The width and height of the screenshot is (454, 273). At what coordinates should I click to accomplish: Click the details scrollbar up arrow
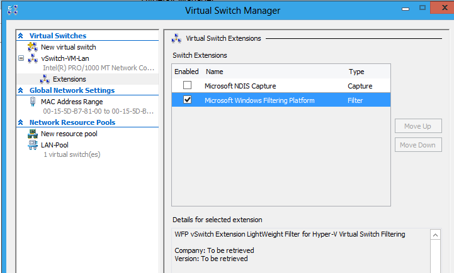pyautogui.click(x=436, y=235)
